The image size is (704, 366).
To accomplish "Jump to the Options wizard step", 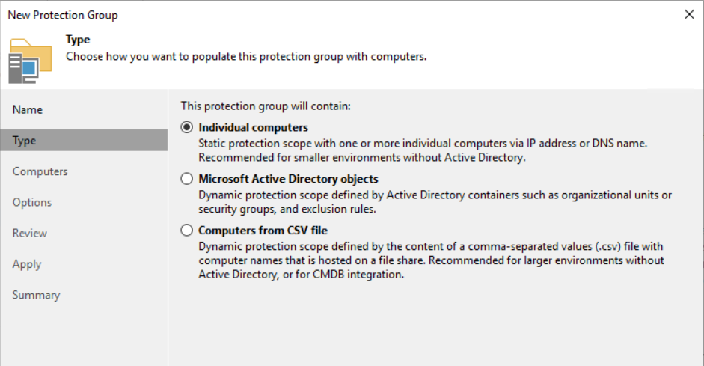I will (32, 202).
